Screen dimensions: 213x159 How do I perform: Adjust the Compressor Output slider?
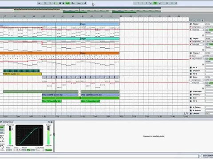point(48,136)
